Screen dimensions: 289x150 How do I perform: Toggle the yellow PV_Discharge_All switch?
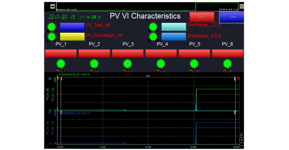click(72, 36)
